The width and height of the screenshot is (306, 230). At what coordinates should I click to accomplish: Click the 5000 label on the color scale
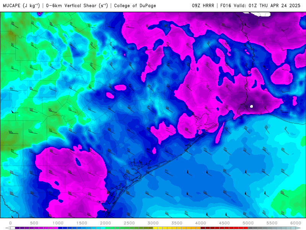(x=248, y=223)
